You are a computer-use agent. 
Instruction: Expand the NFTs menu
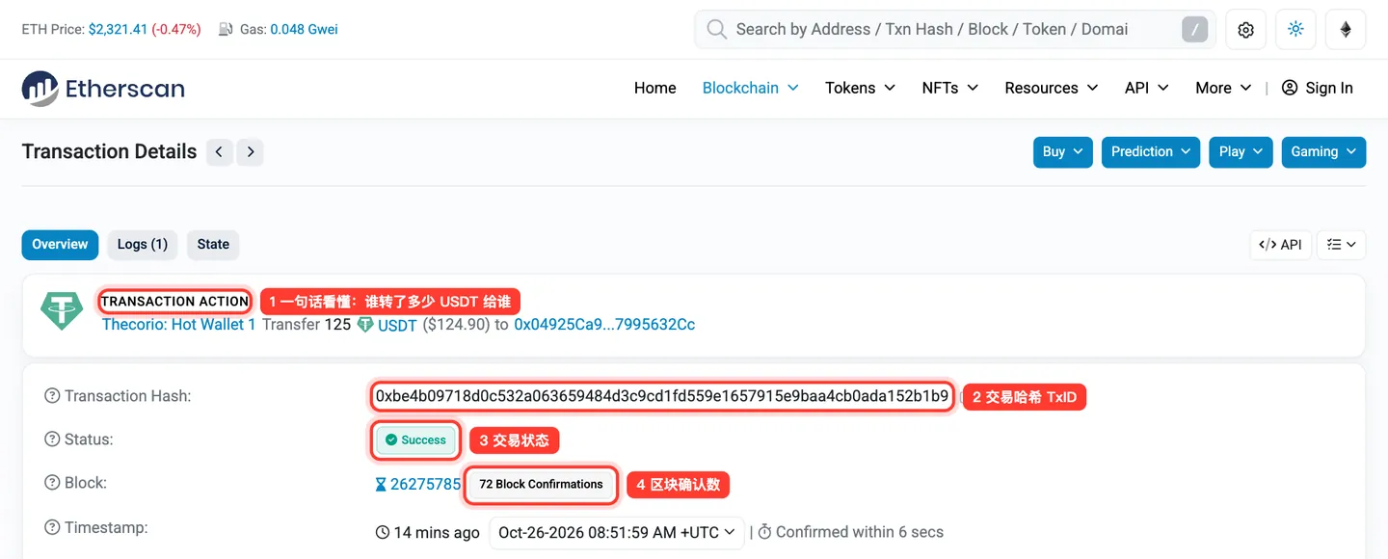coord(950,88)
